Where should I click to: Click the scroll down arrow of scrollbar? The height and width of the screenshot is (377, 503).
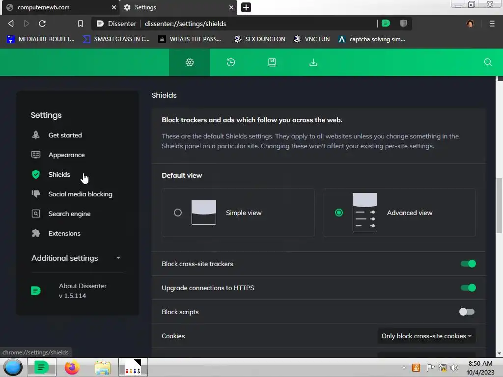[x=499, y=353]
